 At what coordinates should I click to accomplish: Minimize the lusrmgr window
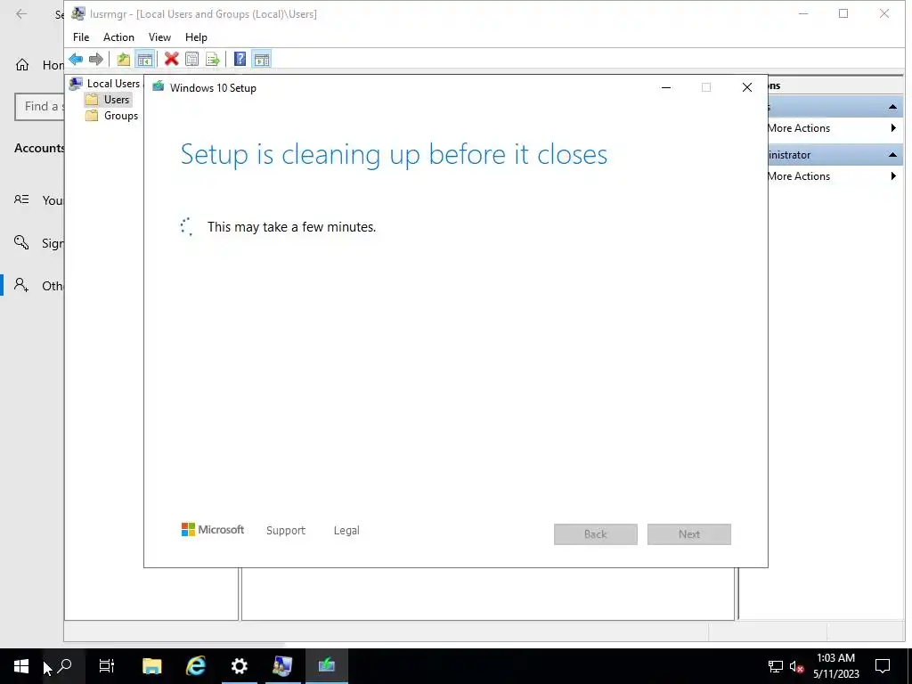[803, 14]
